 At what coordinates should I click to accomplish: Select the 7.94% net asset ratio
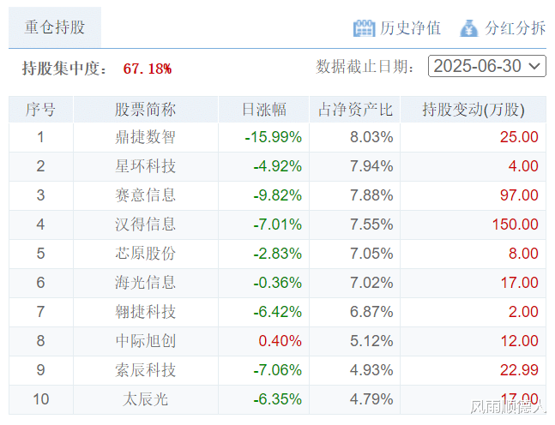(x=371, y=166)
